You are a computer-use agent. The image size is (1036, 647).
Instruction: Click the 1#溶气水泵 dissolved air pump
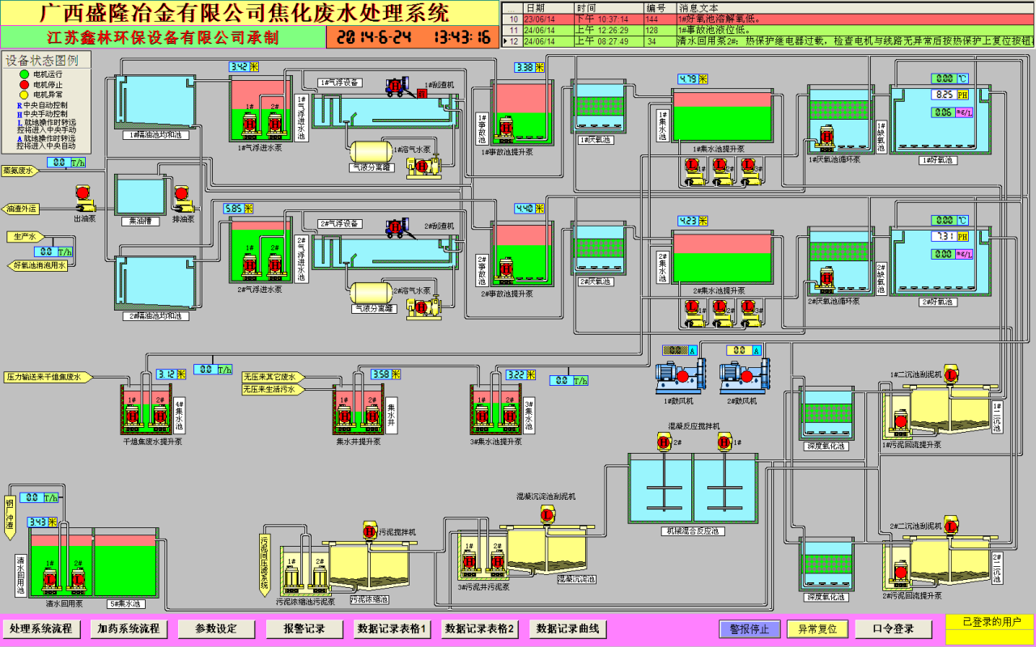point(422,166)
